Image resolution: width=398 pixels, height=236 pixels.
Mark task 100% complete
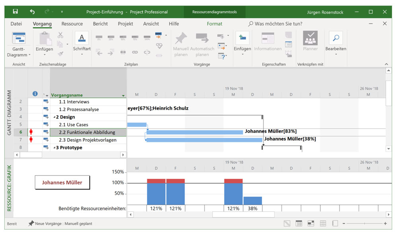147,38
